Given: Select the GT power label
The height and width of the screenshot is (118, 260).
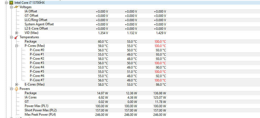Looking at the screenshot, I should click(27, 102).
